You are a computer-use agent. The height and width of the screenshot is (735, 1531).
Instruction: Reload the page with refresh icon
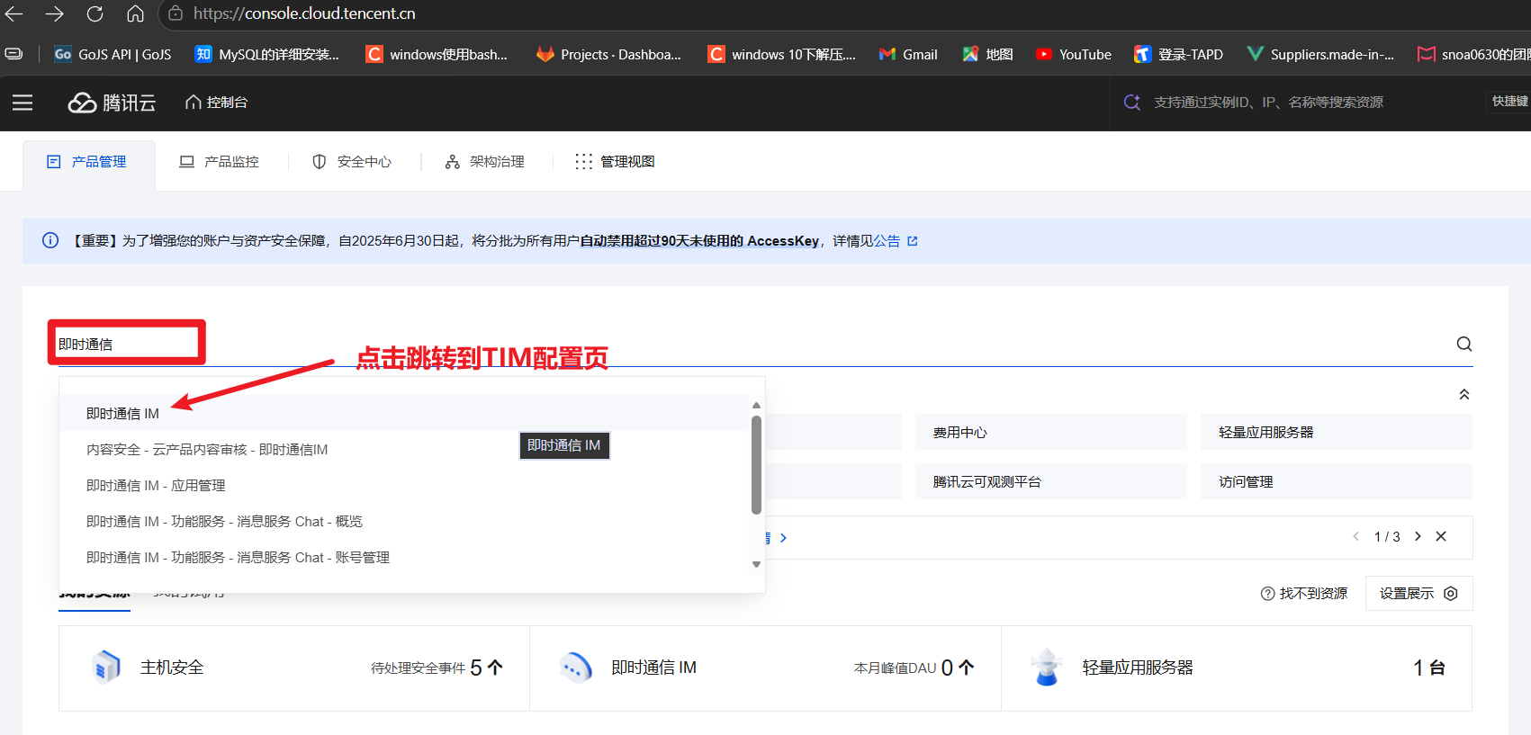coord(95,13)
